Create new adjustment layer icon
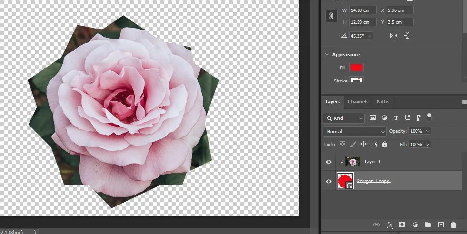This screenshot has width=467, height=234. (x=415, y=225)
